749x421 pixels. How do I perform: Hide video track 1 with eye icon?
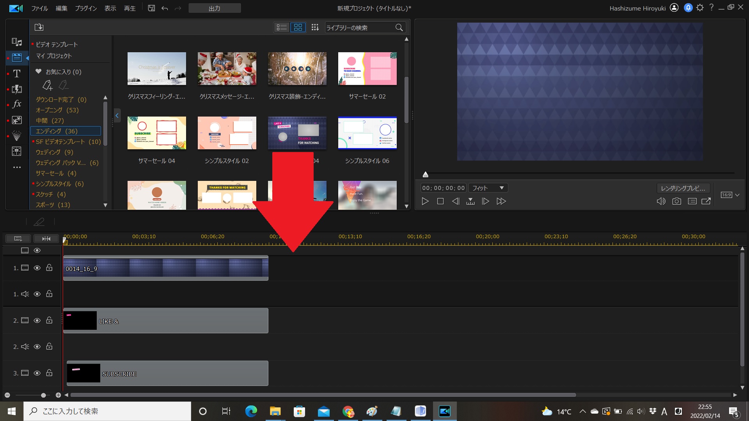click(x=37, y=268)
